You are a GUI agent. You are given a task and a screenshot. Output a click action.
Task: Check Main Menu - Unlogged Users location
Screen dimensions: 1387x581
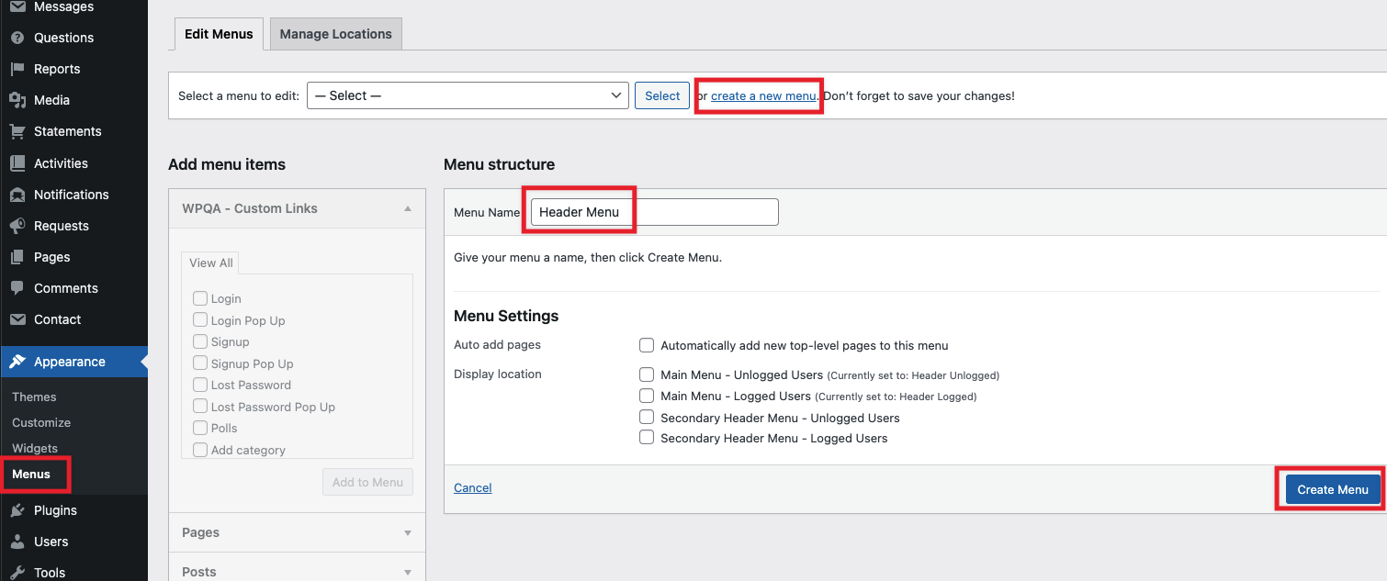(x=647, y=374)
